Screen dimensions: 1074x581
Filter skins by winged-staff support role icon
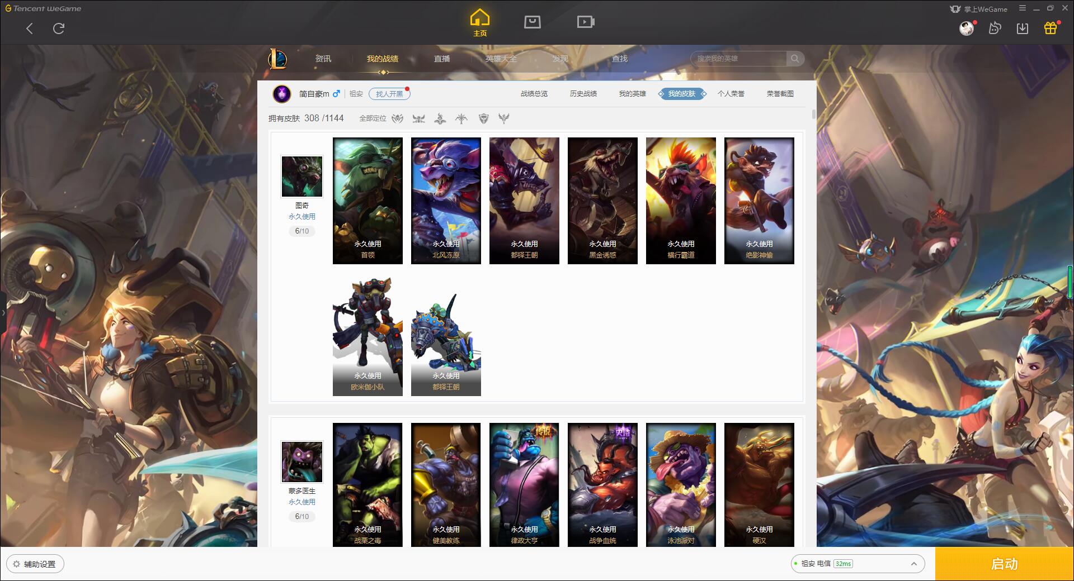tap(504, 118)
